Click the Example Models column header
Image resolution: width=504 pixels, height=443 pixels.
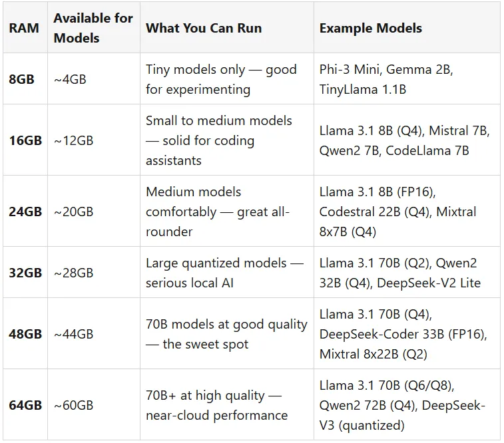tap(371, 29)
